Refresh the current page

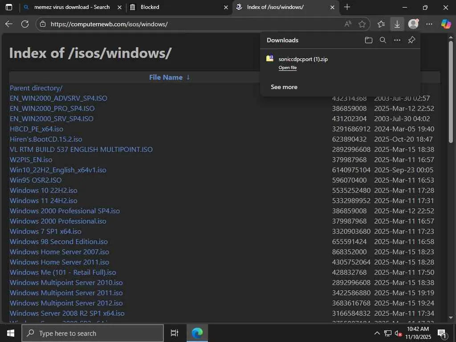(x=25, y=24)
